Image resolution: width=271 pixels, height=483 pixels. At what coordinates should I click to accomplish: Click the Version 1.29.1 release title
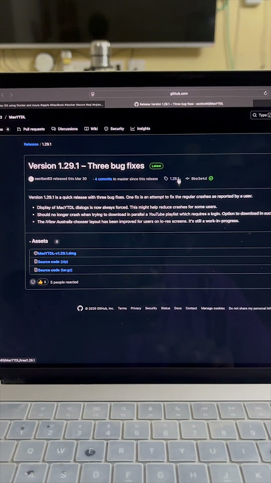pyautogui.click(x=86, y=166)
